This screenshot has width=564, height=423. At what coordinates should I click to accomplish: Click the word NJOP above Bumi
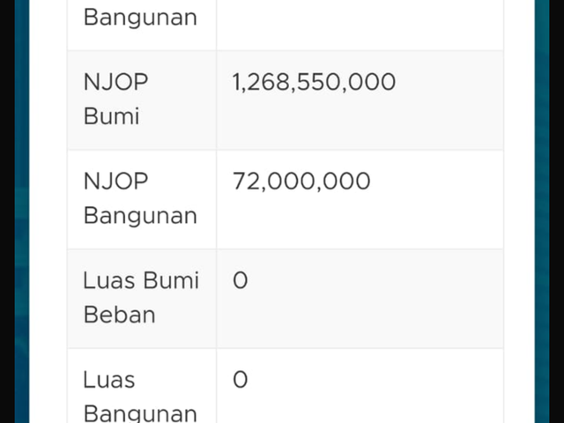(x=115, y=82)
